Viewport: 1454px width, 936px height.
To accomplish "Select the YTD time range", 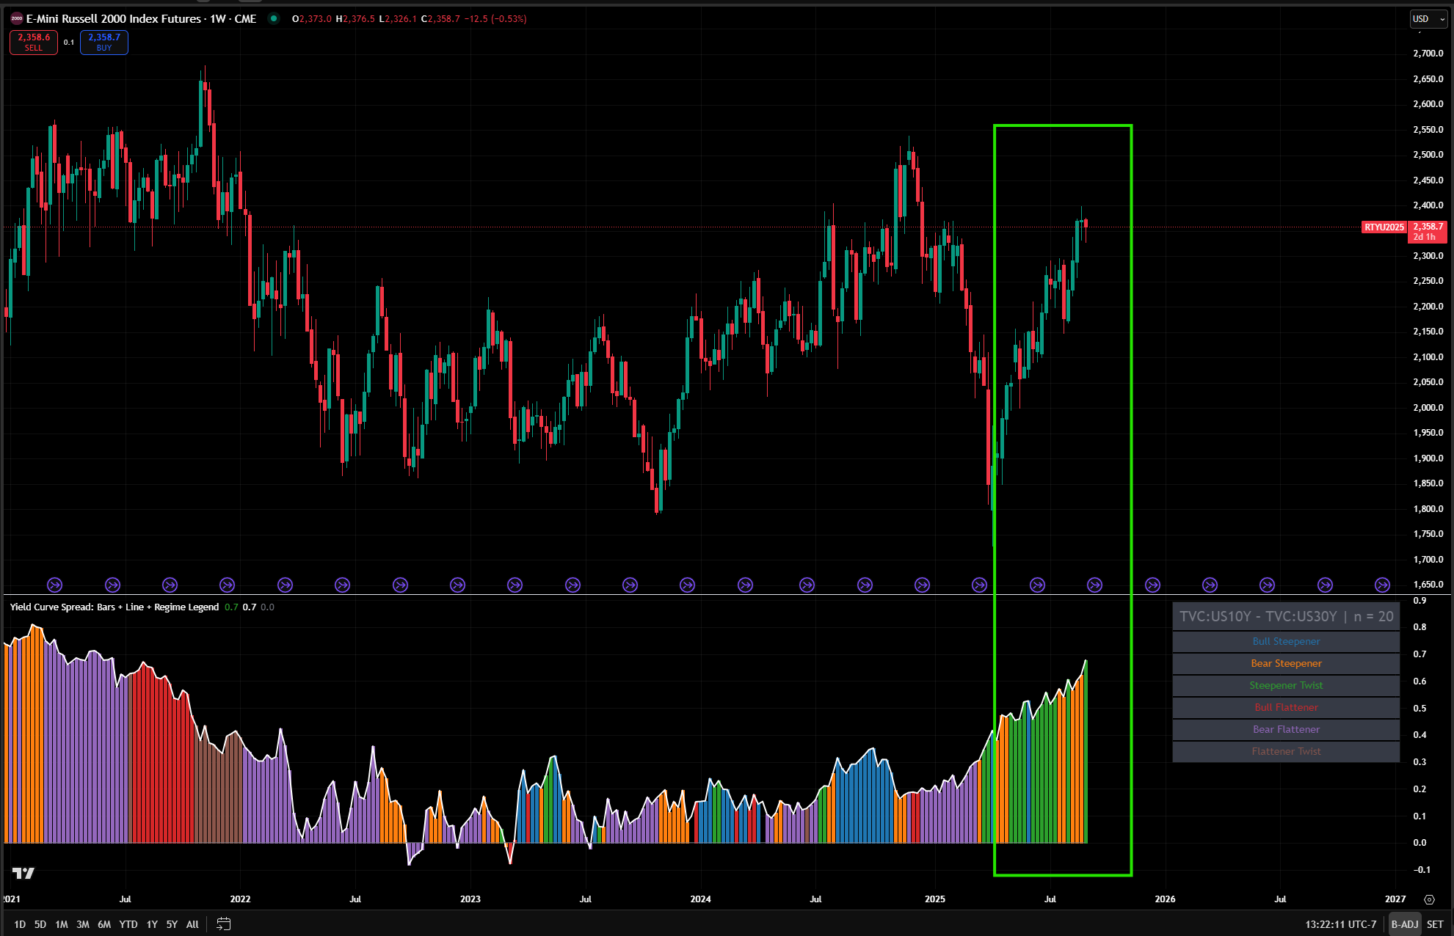I will 128,924.
